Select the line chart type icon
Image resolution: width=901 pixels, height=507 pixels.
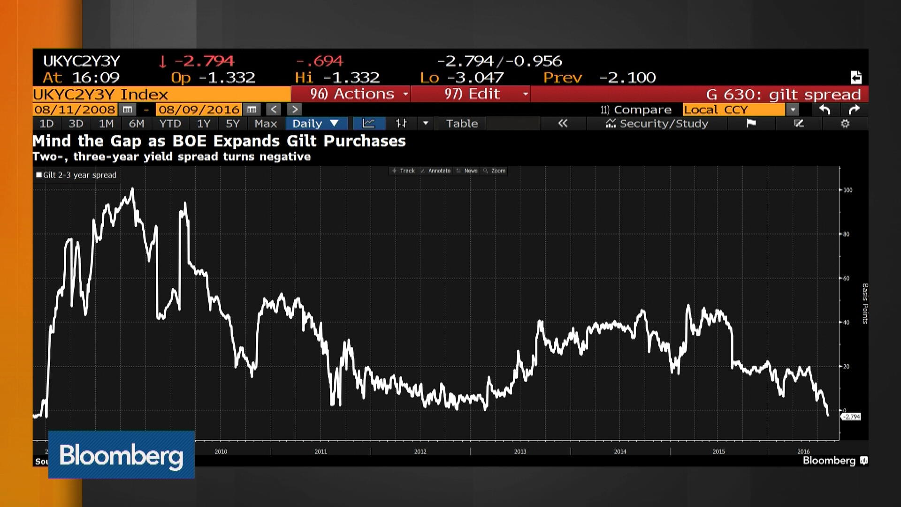pyautogui.click(x=369, y=123)
